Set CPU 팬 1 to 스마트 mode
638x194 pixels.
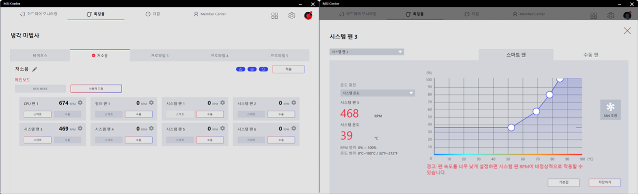click(x=38, y=114)
